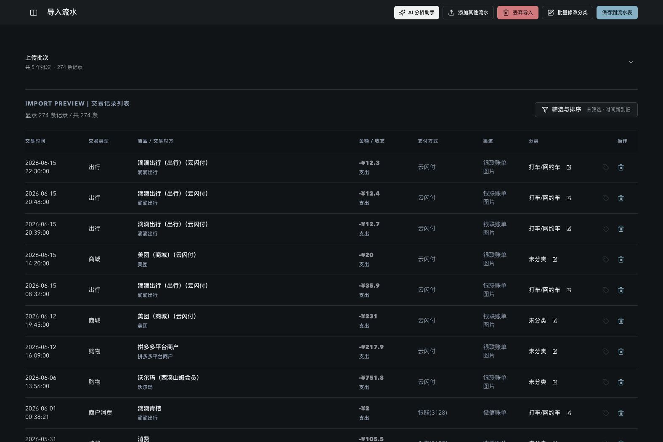663x442 pixels.
Task: Open 批量修改分类 bulk edit
Action: click(567, 13)
